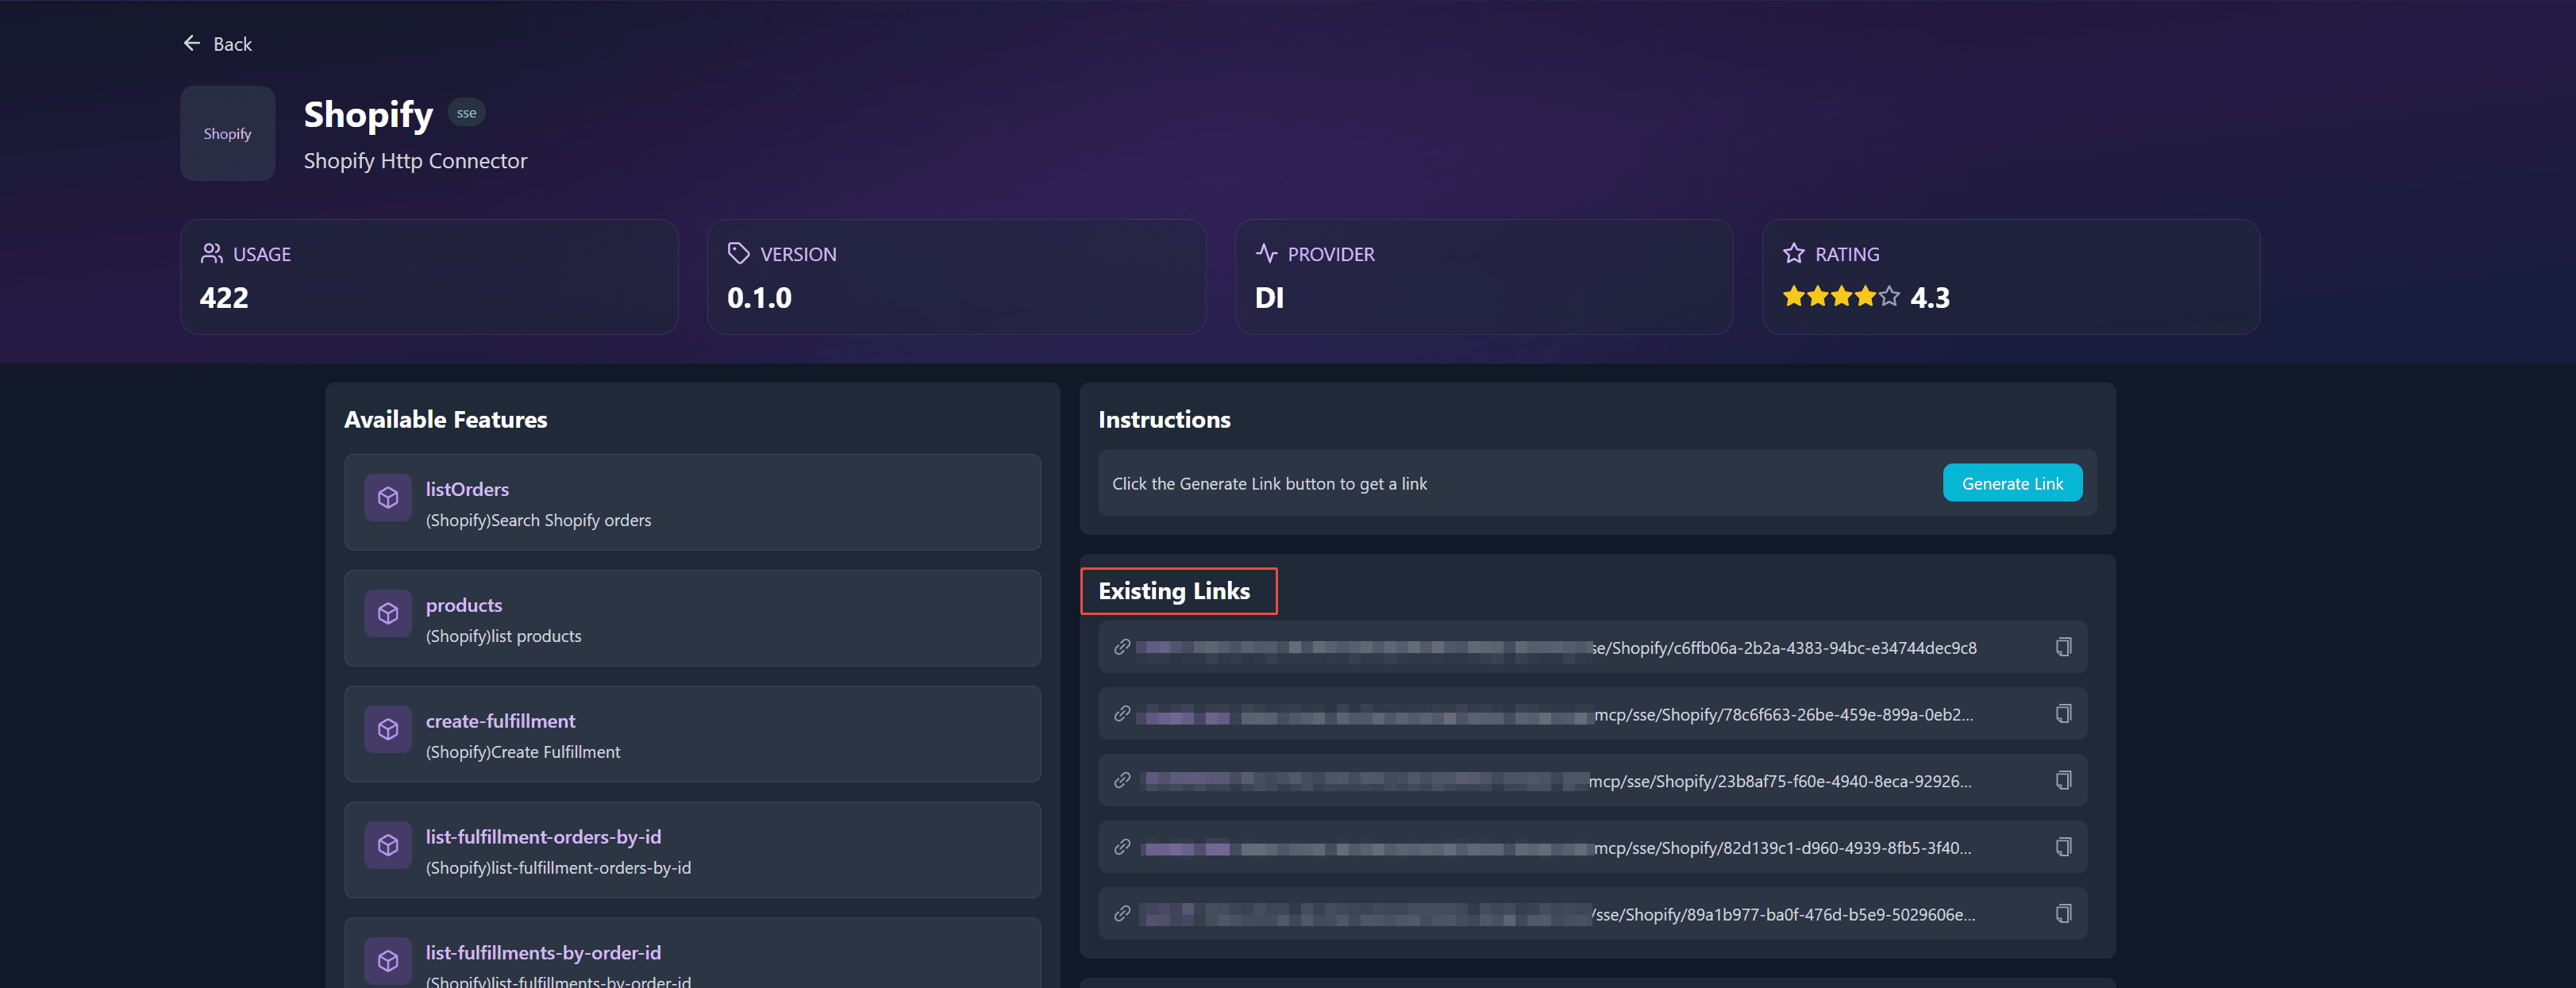2576x988 pixels.
Task: Open the list-fulfillment-orders-by-id feature
Action: 693,851
